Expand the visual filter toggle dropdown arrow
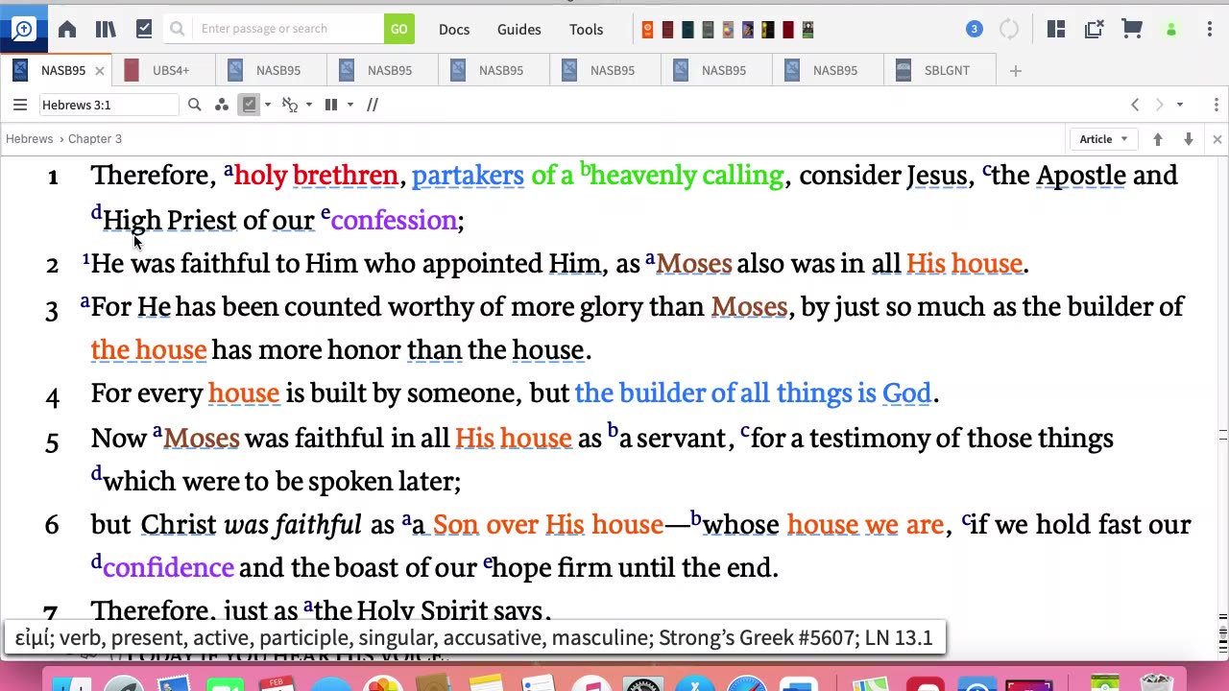1229x691 pixels. coord(267,105)
